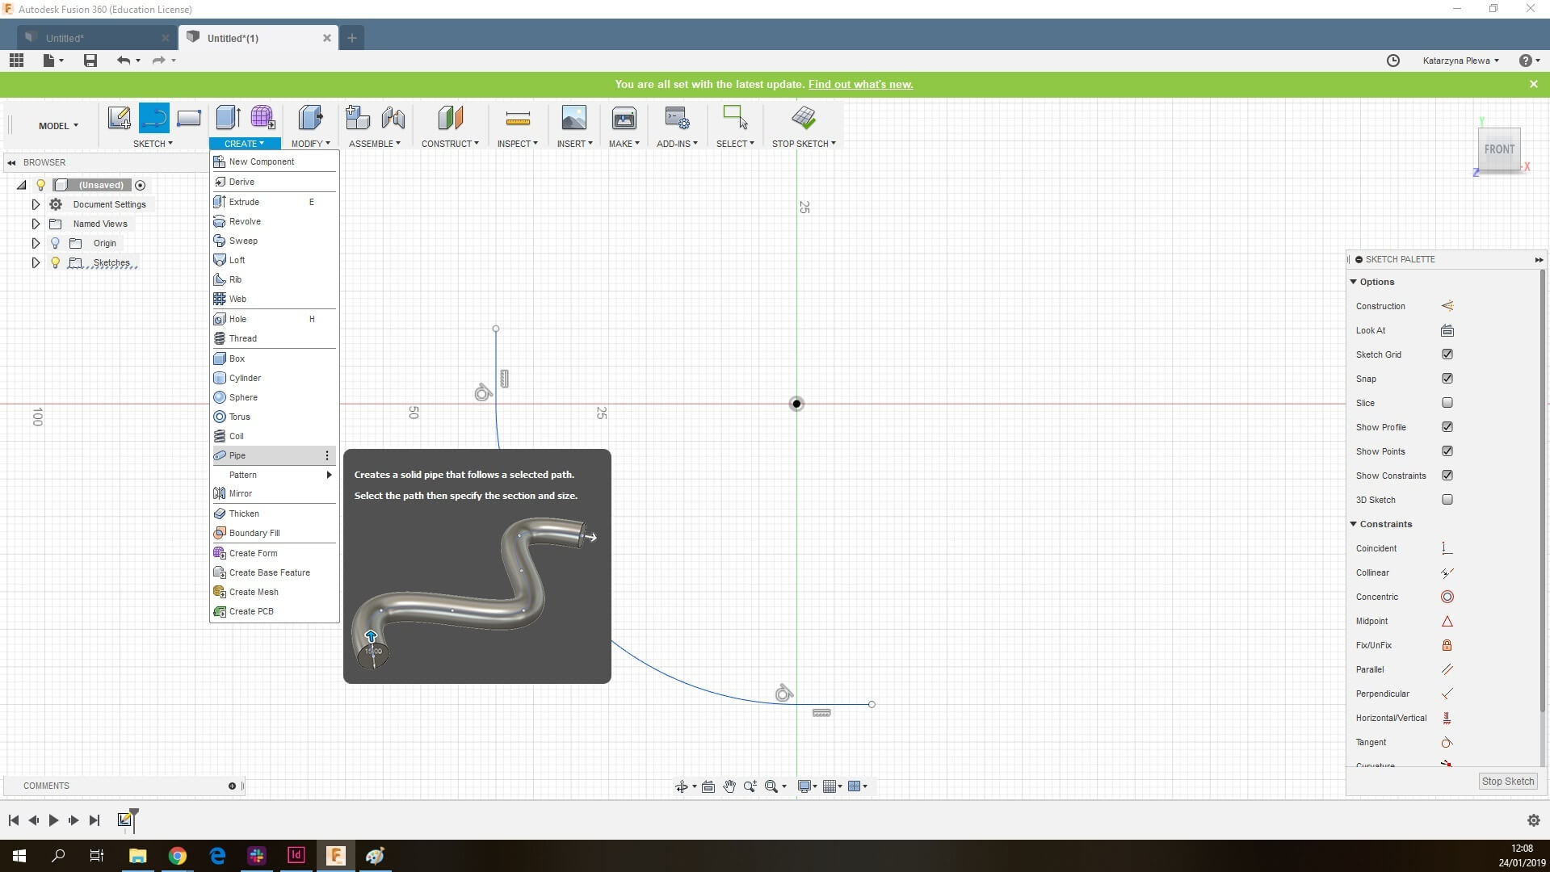Collapse the Options section in Sketch Palette
The height and width of the screenshot is (872, 1550).
(x=1354, y=282)
